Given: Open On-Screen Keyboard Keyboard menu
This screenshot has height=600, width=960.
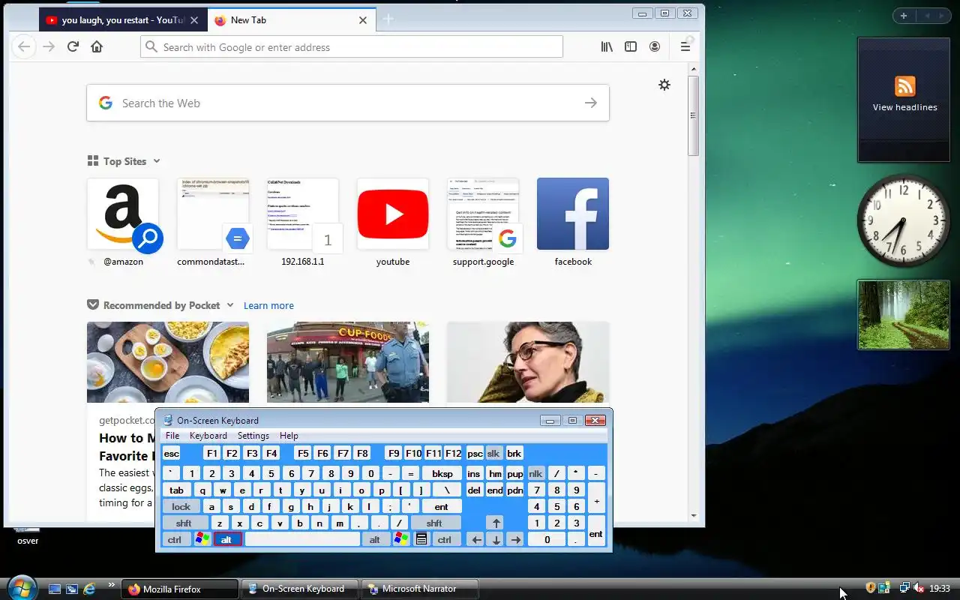Looking at the screenshot, I should click(208, 436).
